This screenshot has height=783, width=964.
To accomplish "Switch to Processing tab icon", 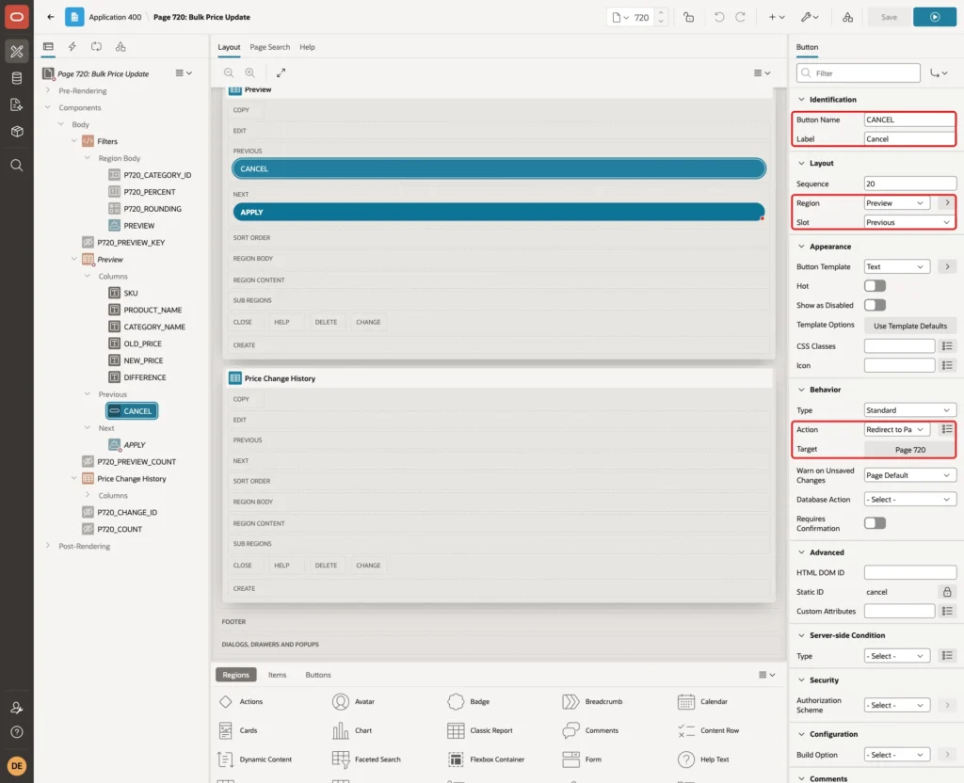I will tap(97, 47).
